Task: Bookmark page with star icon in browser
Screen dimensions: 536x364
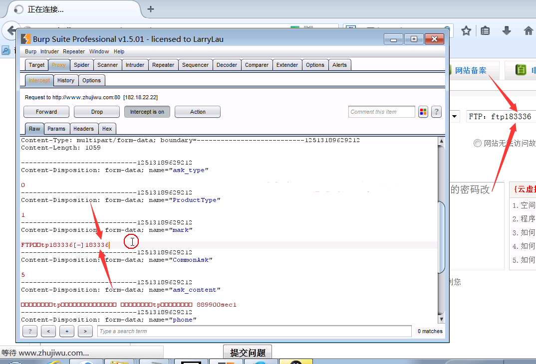Action: pyautogui.click(x=466, y=31)
